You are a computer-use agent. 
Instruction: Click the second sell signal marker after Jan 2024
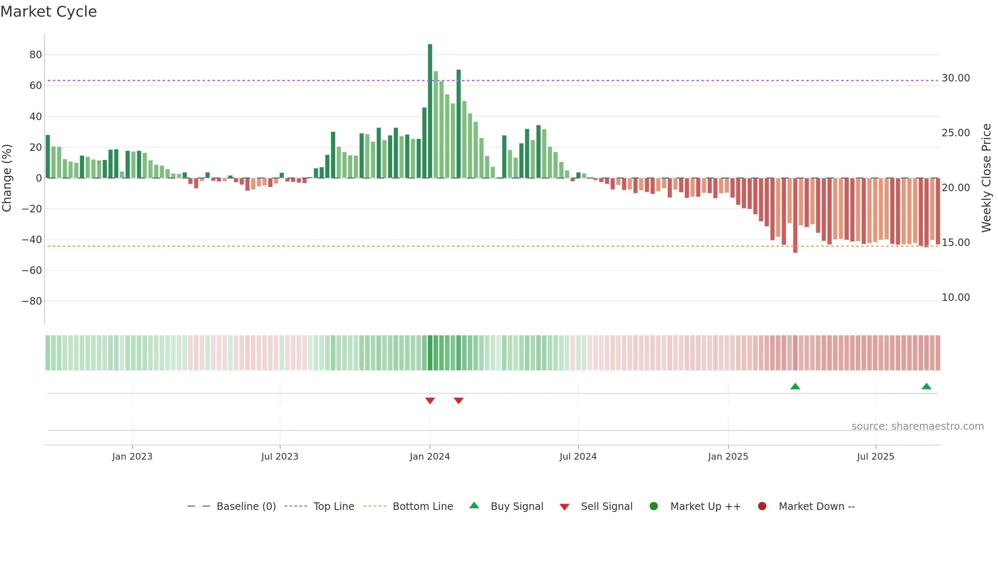(x=459, y=401)
